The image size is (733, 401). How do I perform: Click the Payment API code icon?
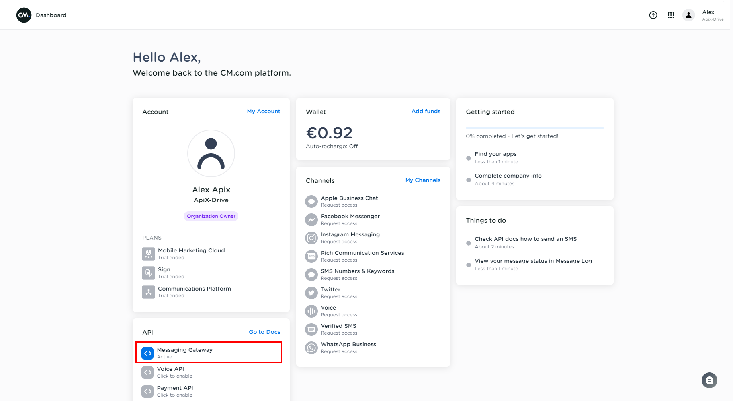coord(147,391)
